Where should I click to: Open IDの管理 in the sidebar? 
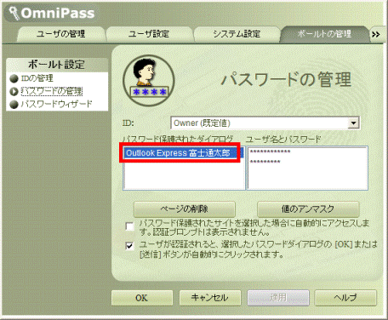click(x=37, y=78)
